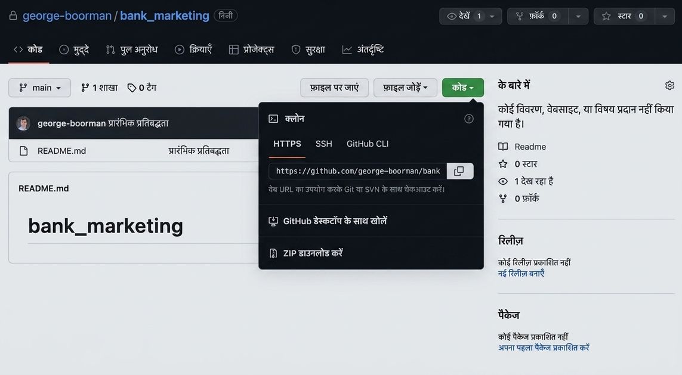This screenshot has width=682, height=375.
Task: Click the फ़ोर्क fork button
Action: point(537,16)
